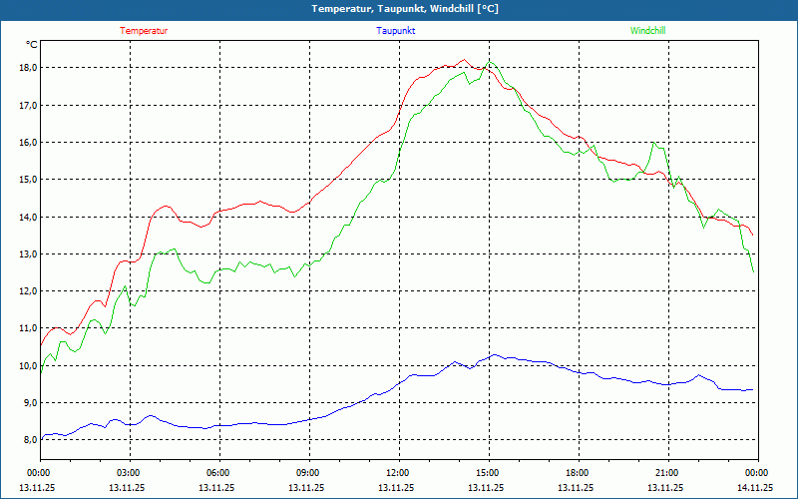Click the 17,0 y-axis label
Screen dimensions: 798x499
coord(27,105)
